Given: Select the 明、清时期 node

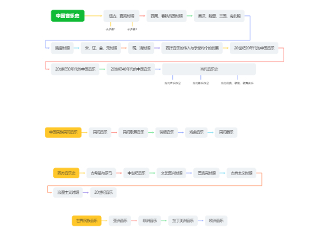Looking at the screenshot, I should tap(141, 48).
